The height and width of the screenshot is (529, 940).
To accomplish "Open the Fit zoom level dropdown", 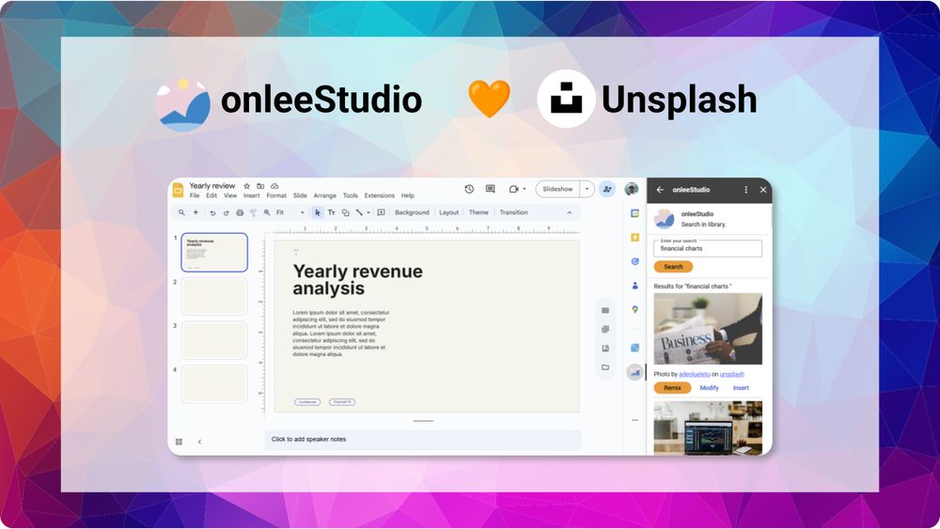I will (290, 212).
